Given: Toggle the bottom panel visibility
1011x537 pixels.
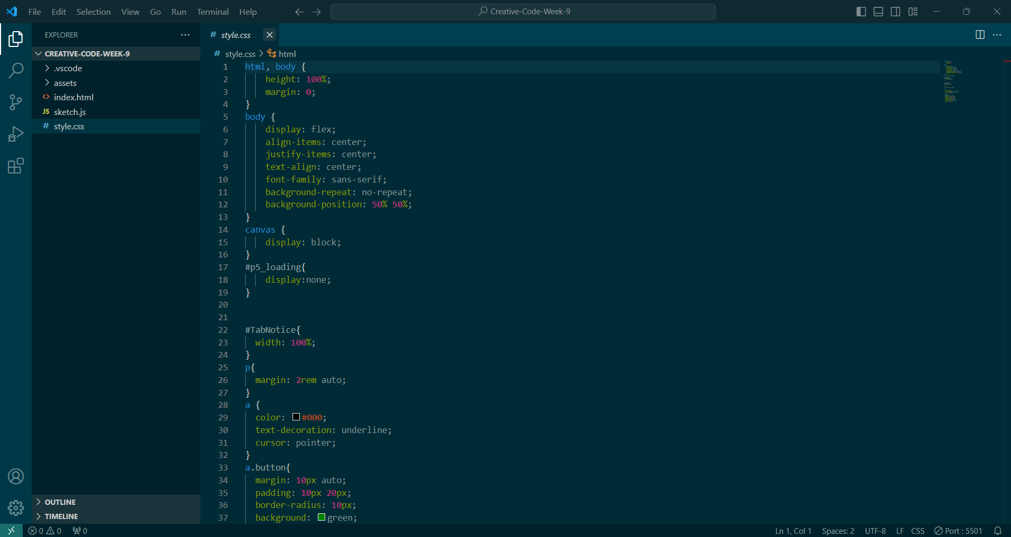Looking at the screenshot, I should (x=878, y=11).
